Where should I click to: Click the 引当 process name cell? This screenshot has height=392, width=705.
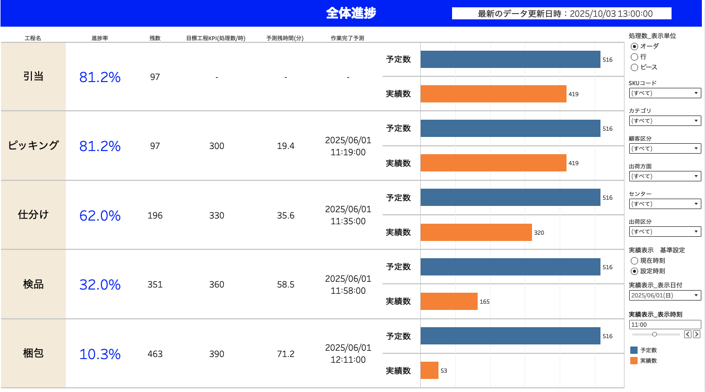(x=33, y=77)
